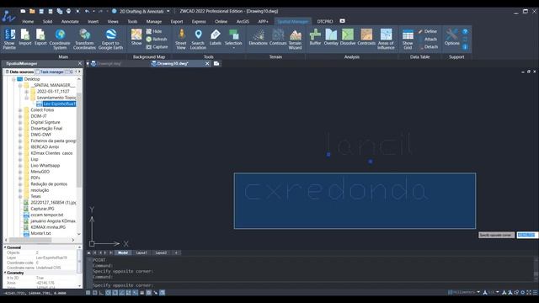The image size is (539, 303).
Task: Show the background map
Action: tap(136, 37)
